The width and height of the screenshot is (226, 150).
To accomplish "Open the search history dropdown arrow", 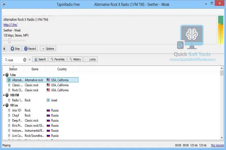I will pos(30,60).
